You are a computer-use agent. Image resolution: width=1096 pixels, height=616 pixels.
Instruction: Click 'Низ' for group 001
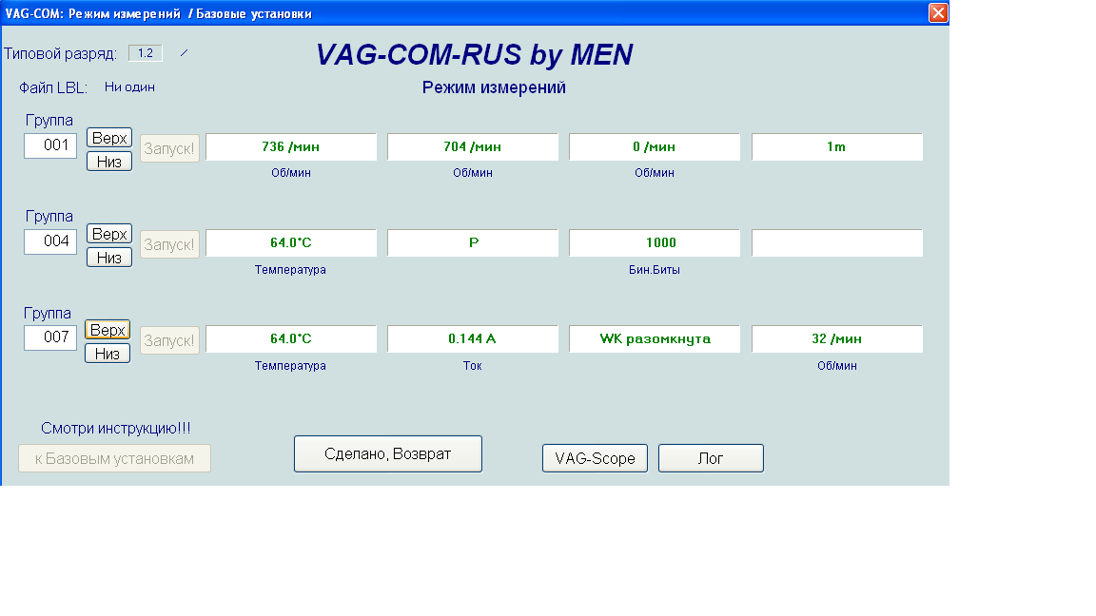click(x=109, y=162)
